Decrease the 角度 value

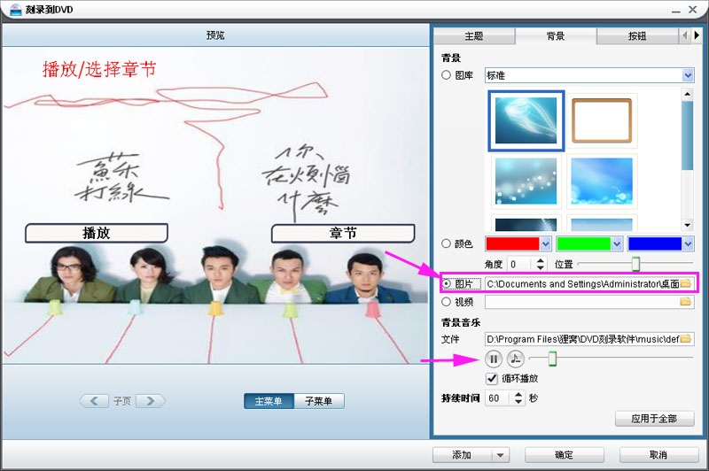(541, 267)
